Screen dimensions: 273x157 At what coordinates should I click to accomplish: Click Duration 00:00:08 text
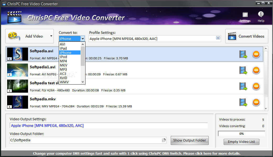[x=85, y=90]
